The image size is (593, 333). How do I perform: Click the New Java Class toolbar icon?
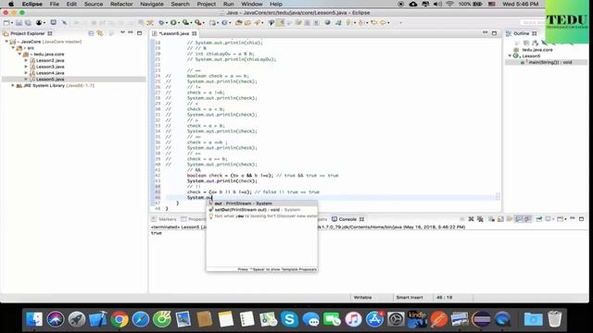point(224,22)
